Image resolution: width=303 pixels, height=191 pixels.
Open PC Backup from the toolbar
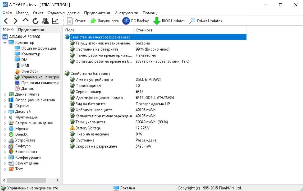[x=136, y=21]
